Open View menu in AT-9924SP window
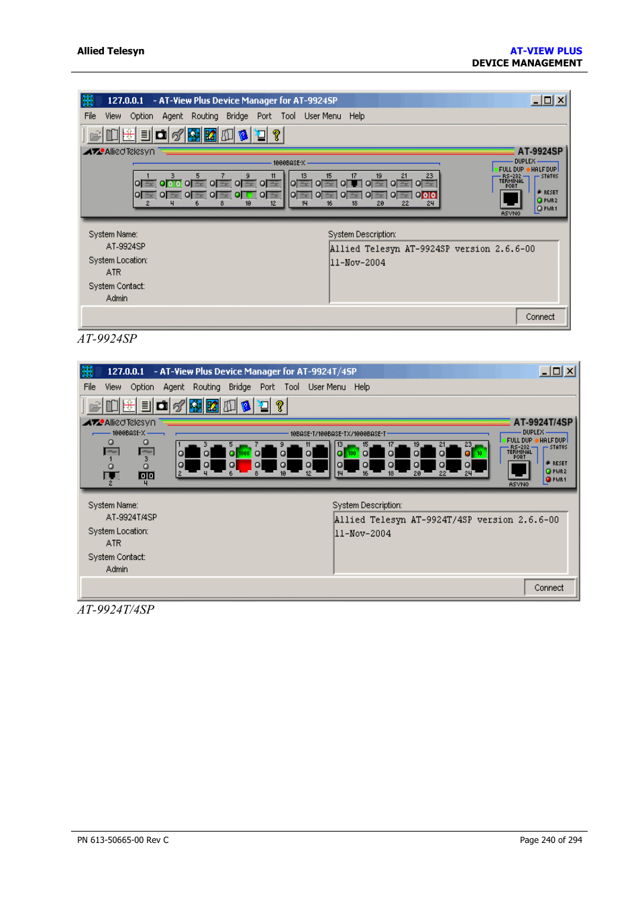 (x=113, y=116)
